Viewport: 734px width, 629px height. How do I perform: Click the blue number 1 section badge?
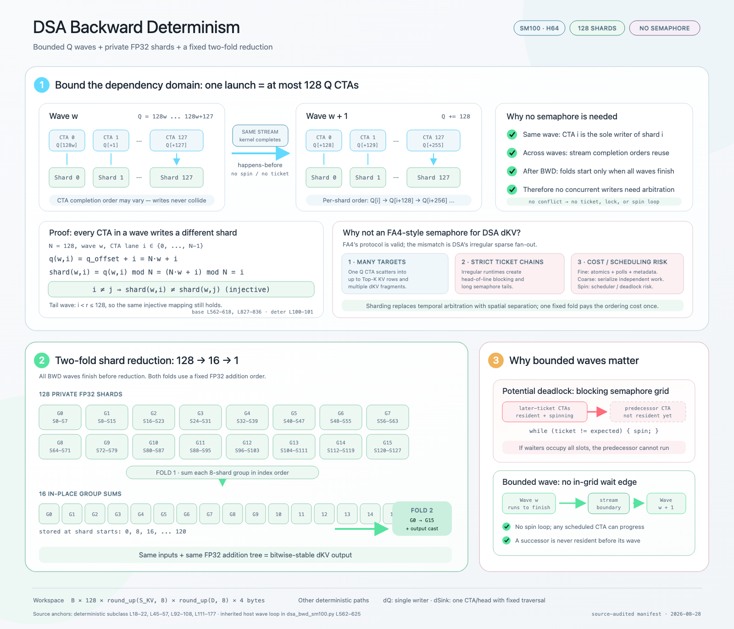[x=42, y=85]
